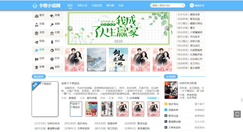Open 本周强推 section label
Viewport: 243px width, 132px height.
[171, 76]
